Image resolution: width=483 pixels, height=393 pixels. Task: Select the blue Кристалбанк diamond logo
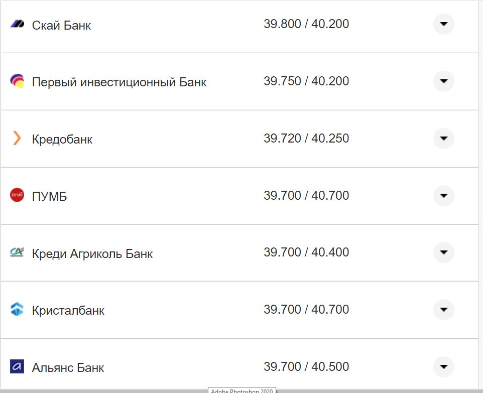click(x=17, y=309)
